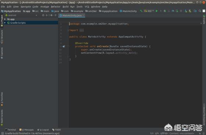Close the MainActivity.java tab
The width and height of the screenshot is (206, 135).
point(83,15)
